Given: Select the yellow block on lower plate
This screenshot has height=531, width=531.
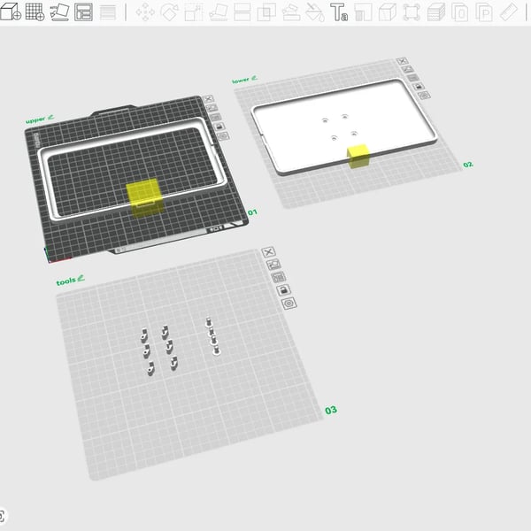Looking at the screenshot, I should [358, 156].
